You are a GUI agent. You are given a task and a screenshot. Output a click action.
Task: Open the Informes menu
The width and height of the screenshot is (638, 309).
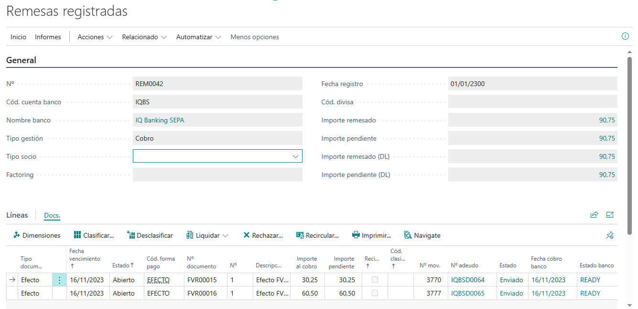coord(48,37)
